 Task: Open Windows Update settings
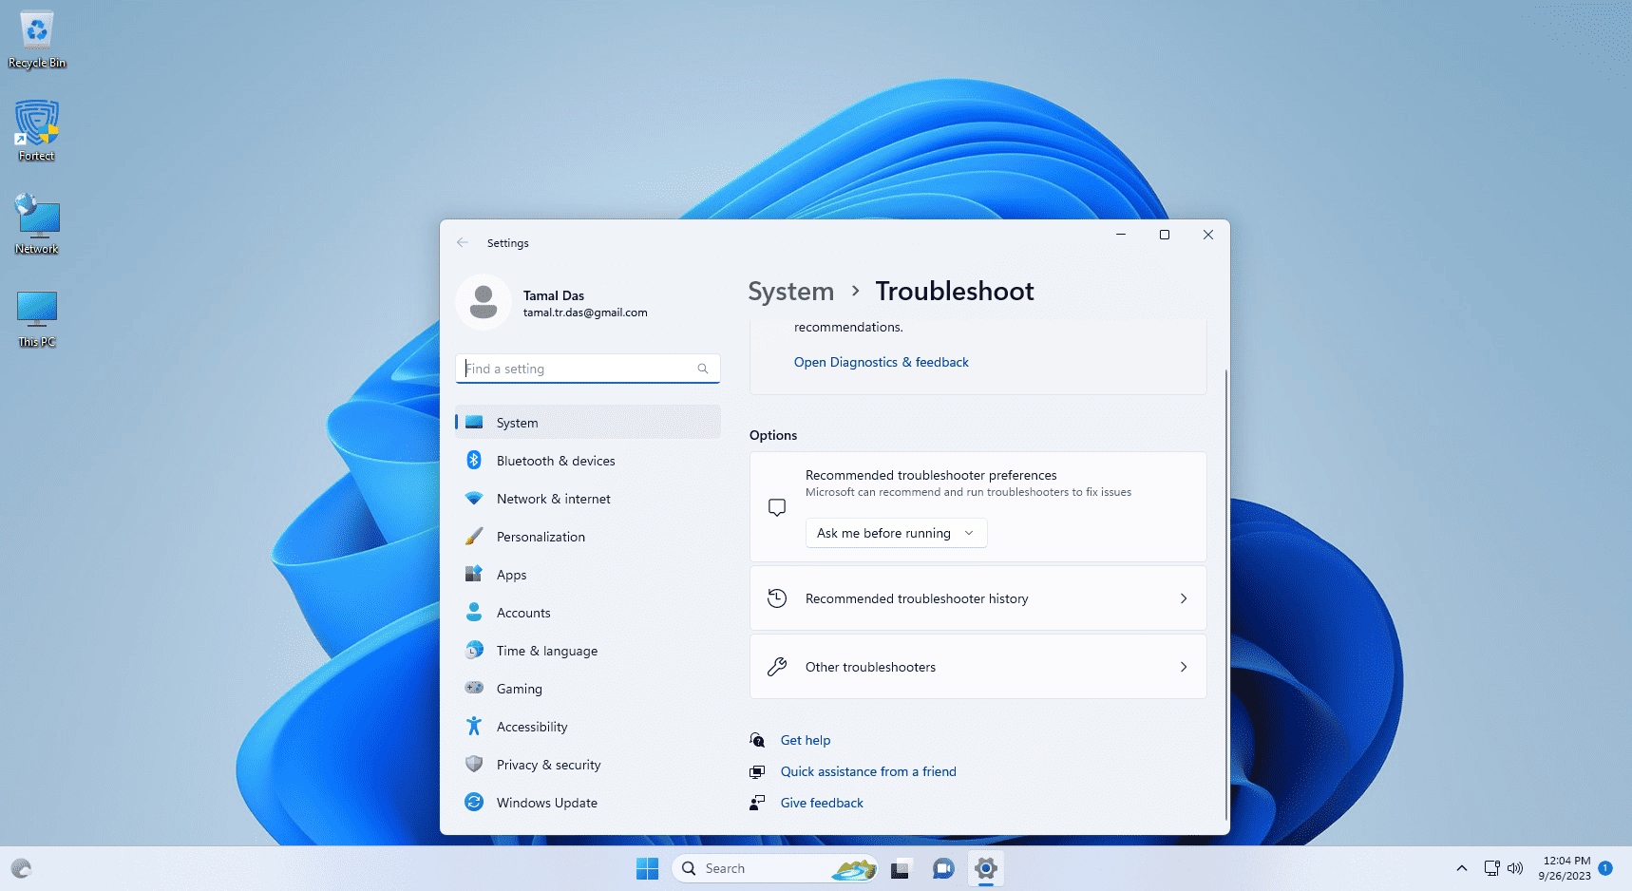tap(546, 803)
